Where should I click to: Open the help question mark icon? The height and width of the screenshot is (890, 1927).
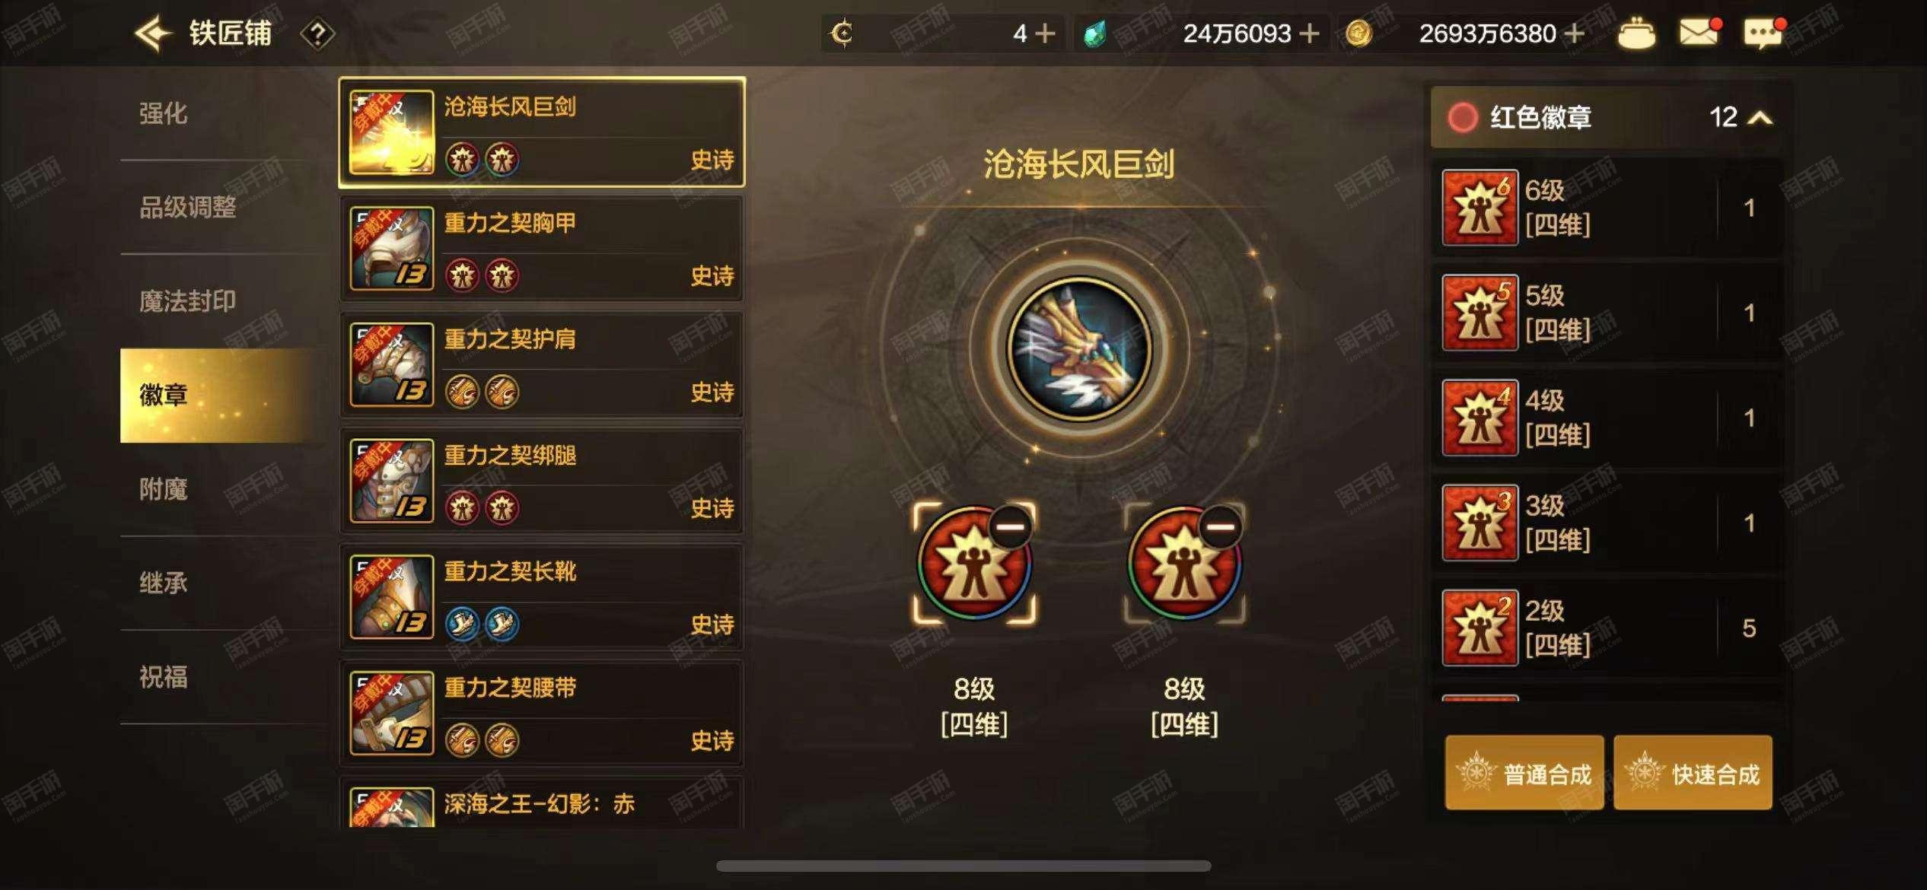point(318,34)
